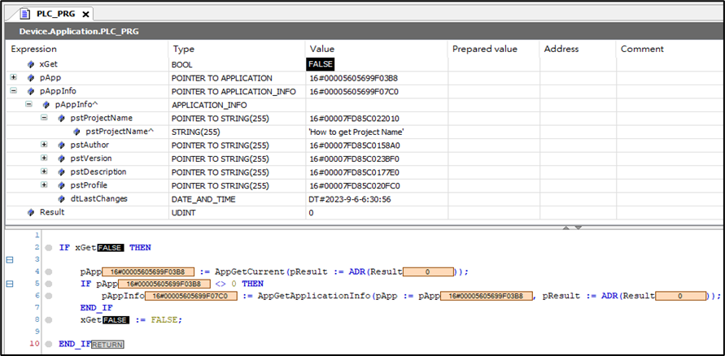Image resolution: width=725 pixels, height=356 pixels.
Task: Expand the pstDescription tree node
Action: pyautogui.click(x=44, y=171)
